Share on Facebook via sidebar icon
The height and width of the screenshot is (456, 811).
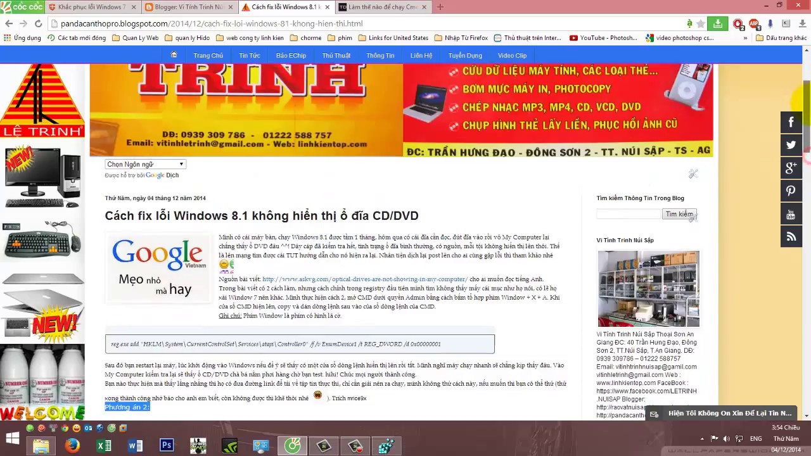(x=791, y=122)
